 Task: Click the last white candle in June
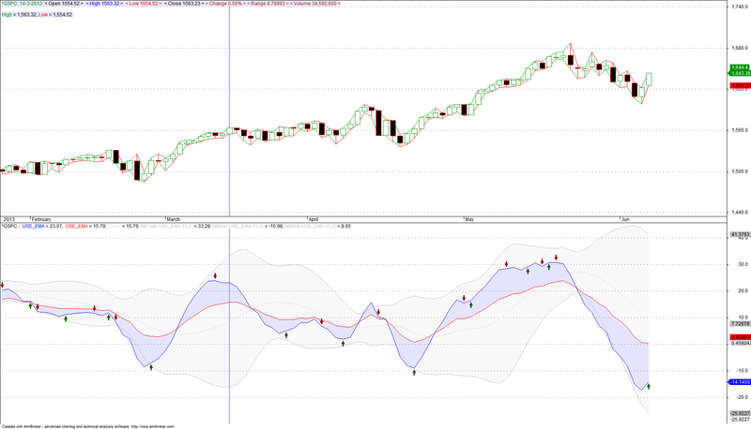click(649, 80)
